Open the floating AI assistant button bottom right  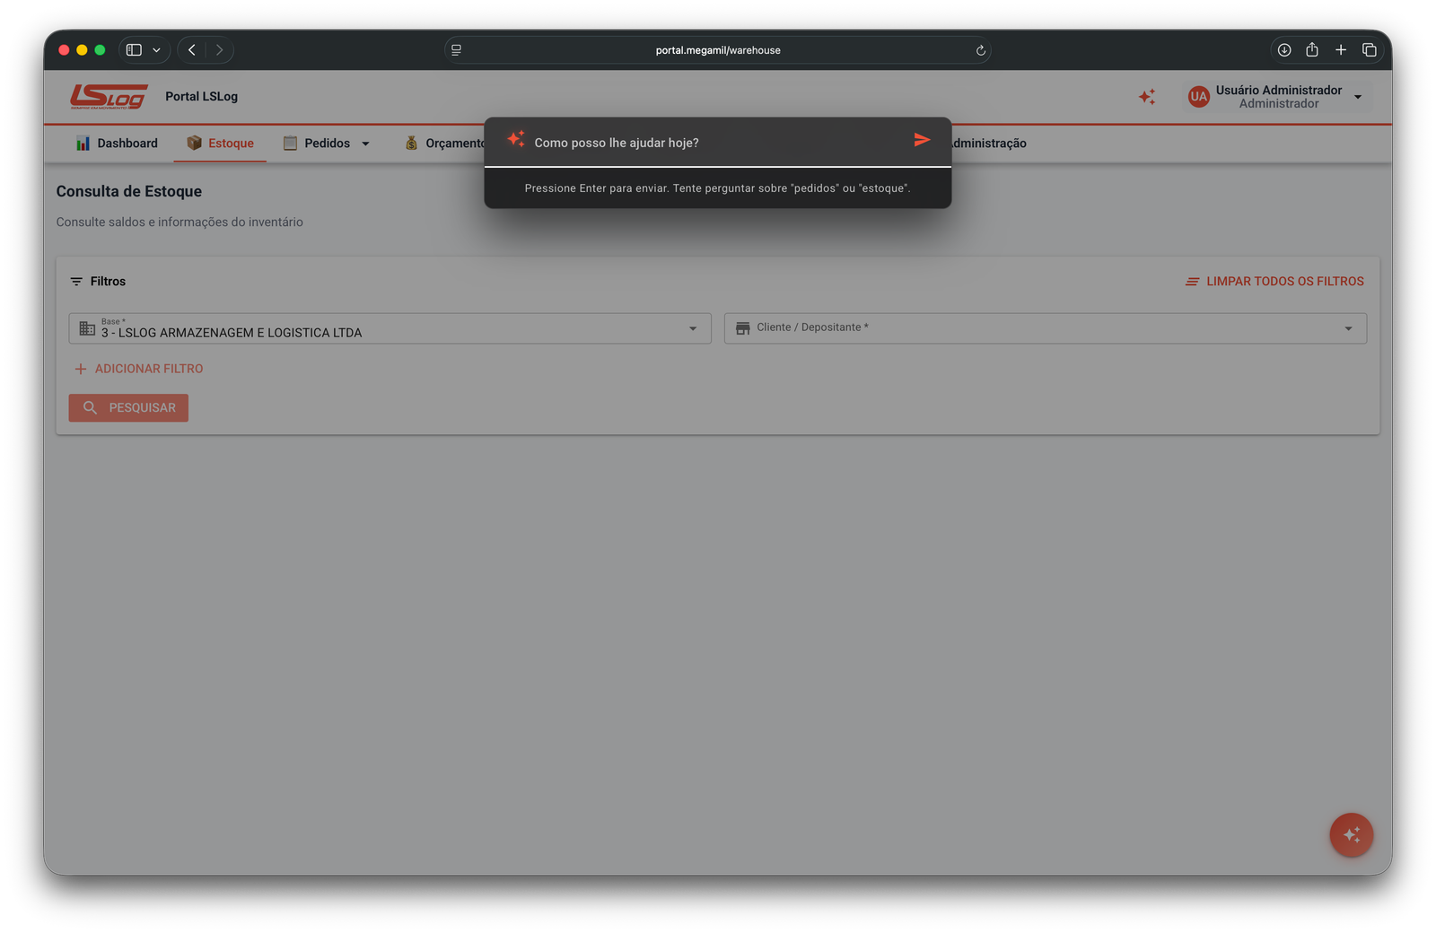[x=1351, y=834]
